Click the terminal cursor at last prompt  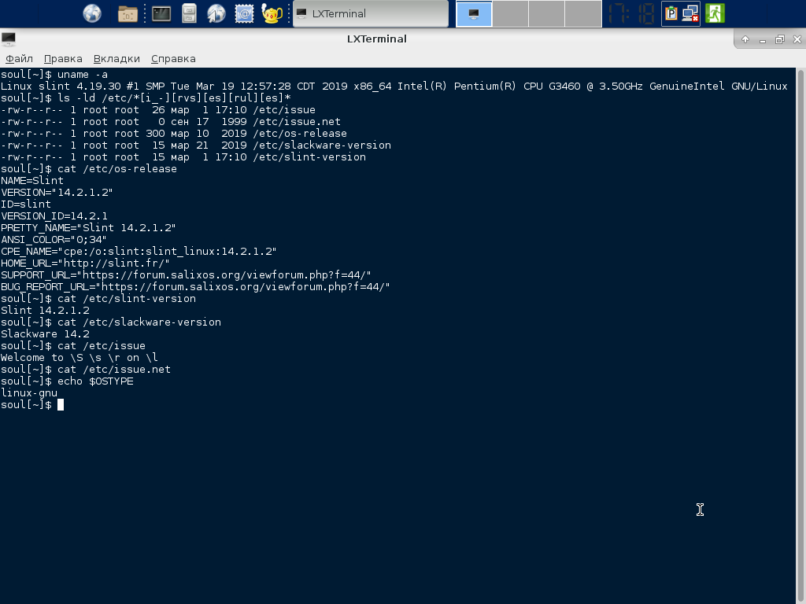coord(60,405)
